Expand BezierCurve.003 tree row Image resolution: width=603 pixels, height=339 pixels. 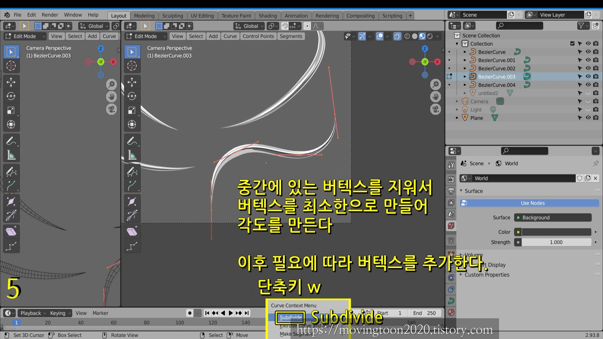tap(465, 76)
